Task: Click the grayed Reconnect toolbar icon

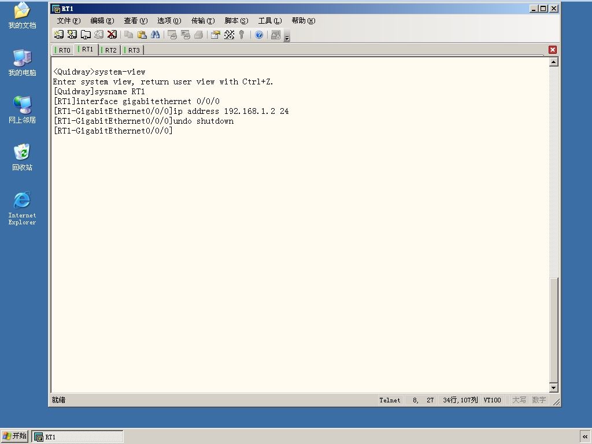Action: pyautogui.click(x=98, y=35)
